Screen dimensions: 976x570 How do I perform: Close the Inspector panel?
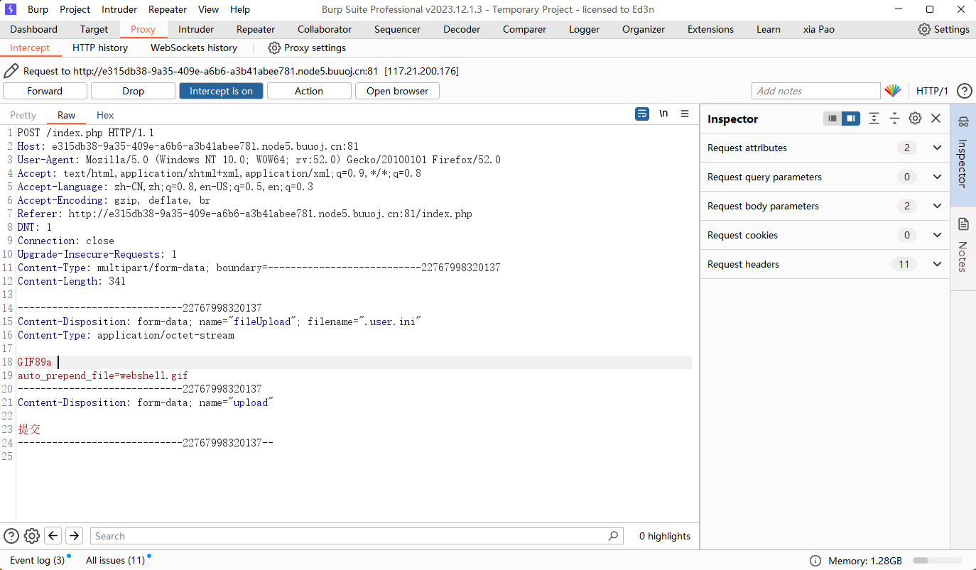click(936, 119)
